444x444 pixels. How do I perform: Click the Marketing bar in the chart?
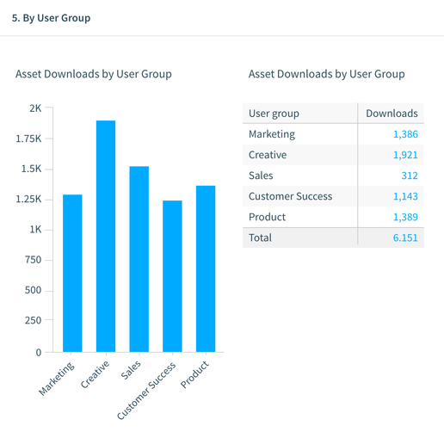tap(72, 273)
